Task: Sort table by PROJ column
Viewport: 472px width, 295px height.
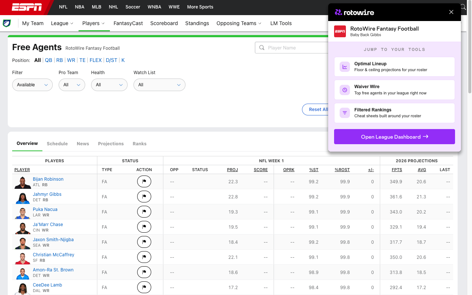Action: pyautogui.click(x=232, y=170)
